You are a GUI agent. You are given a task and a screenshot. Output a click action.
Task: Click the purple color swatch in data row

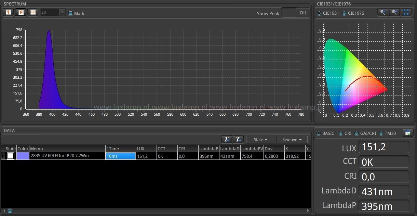coord(23,156)
